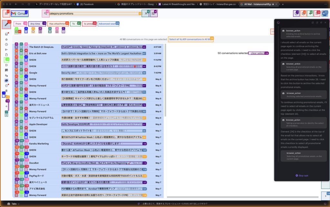330x207 pixels.
Task: Open Drafts page icon in sidebar
Action: pos(6,55)
